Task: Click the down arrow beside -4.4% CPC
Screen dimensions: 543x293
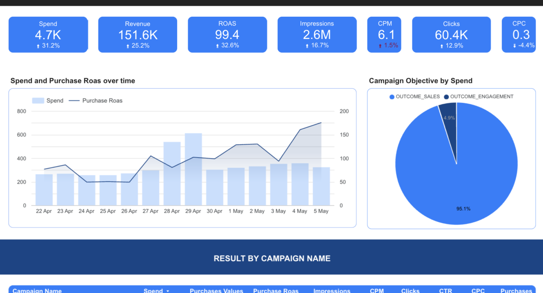Action: point(515,46)
